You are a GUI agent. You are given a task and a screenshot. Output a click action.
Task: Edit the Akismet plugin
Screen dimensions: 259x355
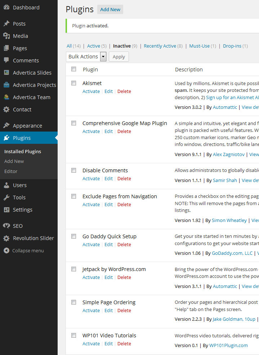[108, 92]
